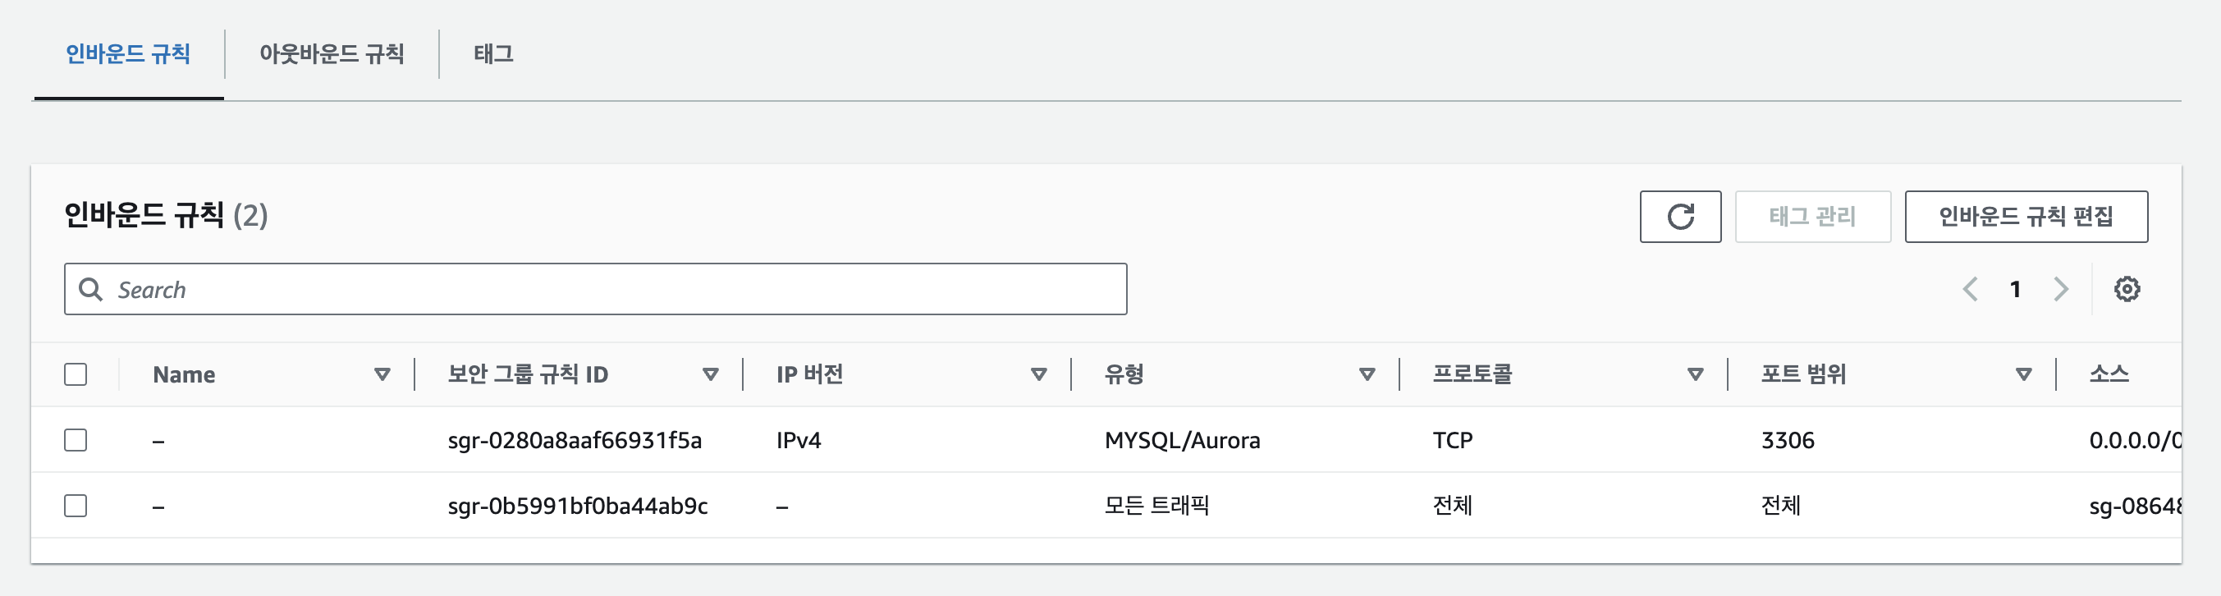Click 태그 관리 button
The width and height of the screenshot is (2221, 596).
click(x=1812, y=217)
